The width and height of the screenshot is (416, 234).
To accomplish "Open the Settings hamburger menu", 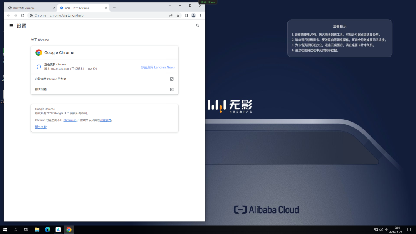I will point(11,26).
